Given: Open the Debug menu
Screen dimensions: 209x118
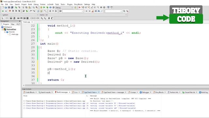Looking at the screenshot, I should 36,4.
